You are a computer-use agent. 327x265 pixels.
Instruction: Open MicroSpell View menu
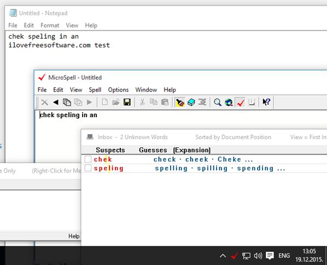(76, 89)
